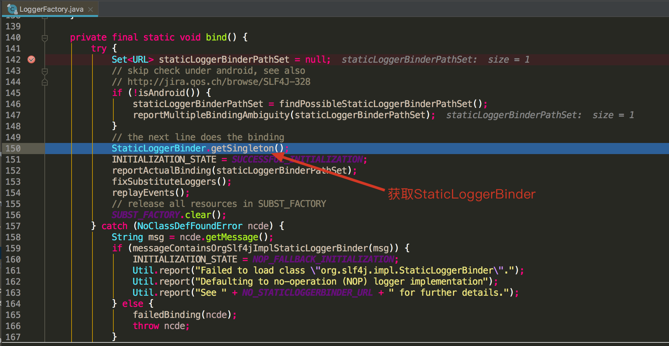Toggle the breakpoint on line 142
The height and width of the screenshot is (346, 669).
31,59
